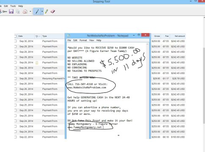Click the $29.95 gross amount
The image size is (205, 152).
pos(156,79)
